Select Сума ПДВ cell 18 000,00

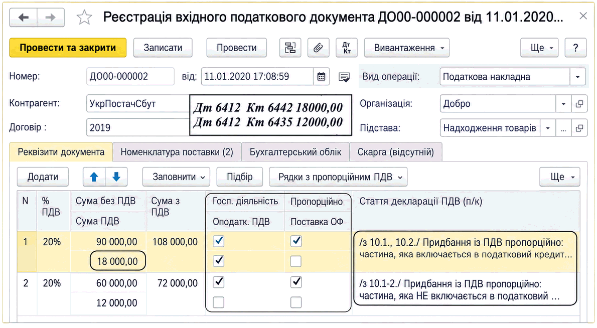[x=108, y=261]
